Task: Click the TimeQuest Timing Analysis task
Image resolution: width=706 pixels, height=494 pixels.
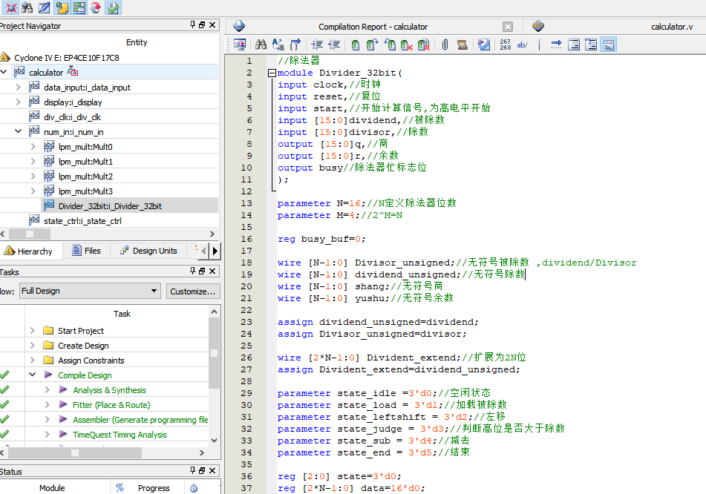Action: pyautogui.click(x=120, y=435)
